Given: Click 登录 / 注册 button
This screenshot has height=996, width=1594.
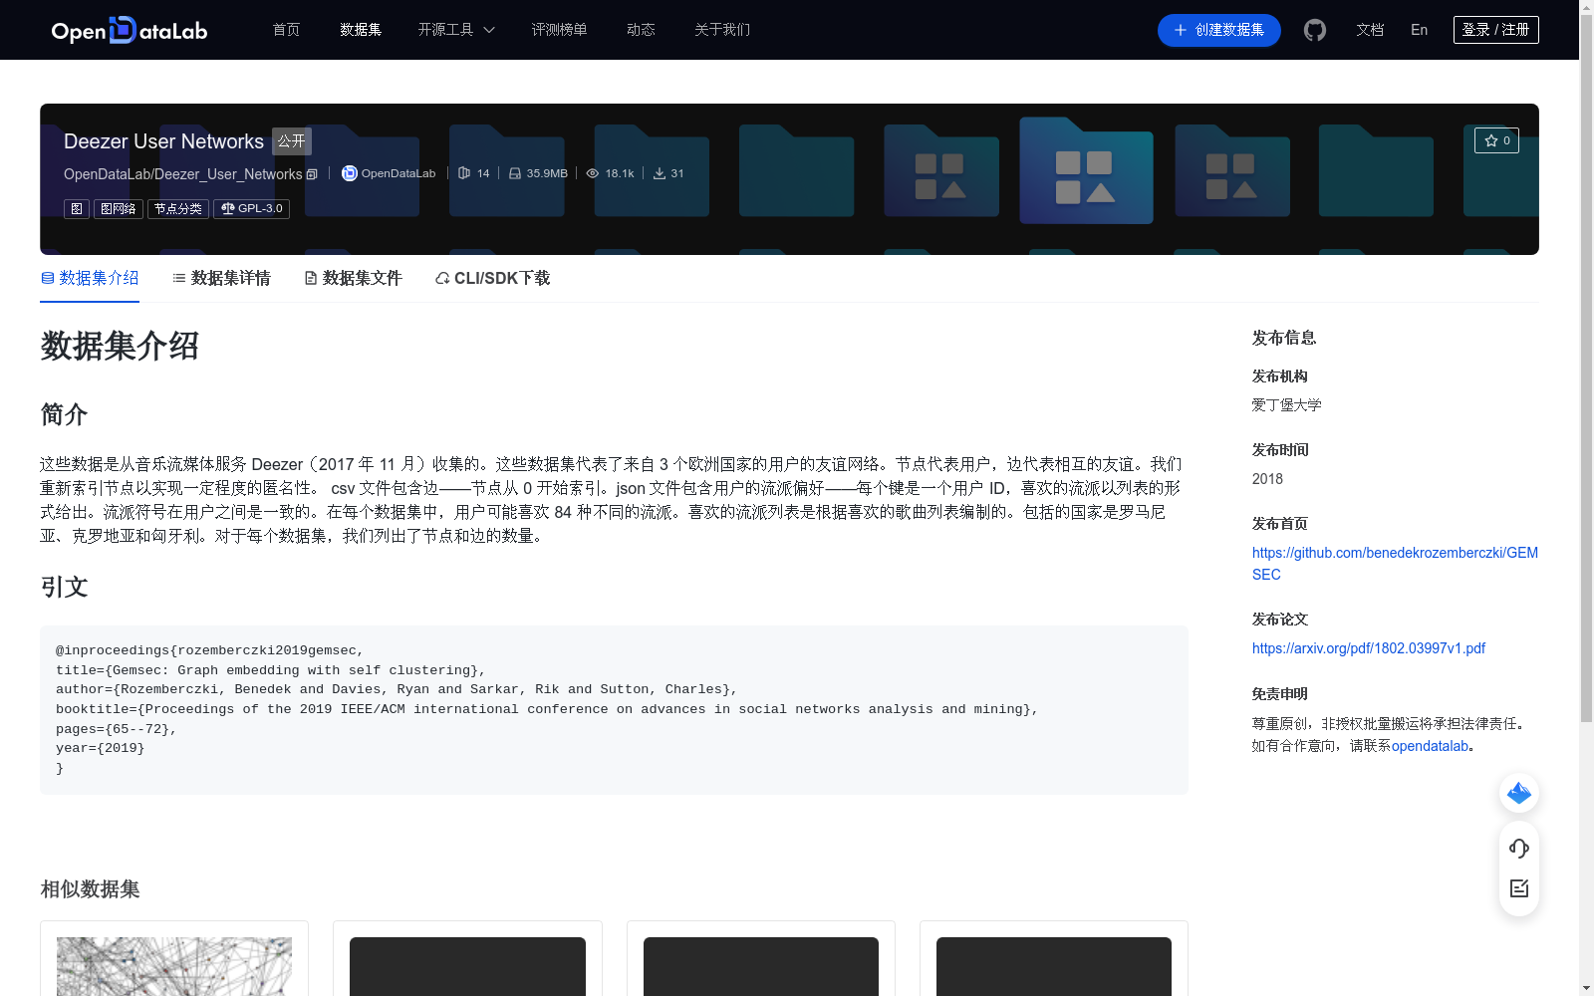Looking at the screenshot, I should 1496,30.
